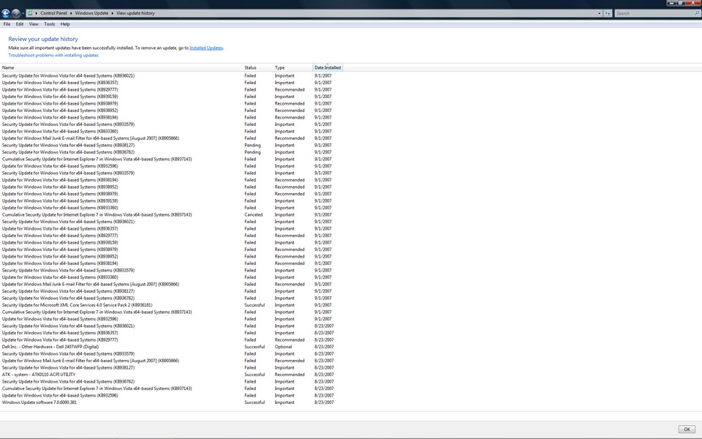The height and width of the screenshot is (439, 702).
Task: Click the magnifier icon in the Search box
Action: pyautogui.click(x=697, y=13)
